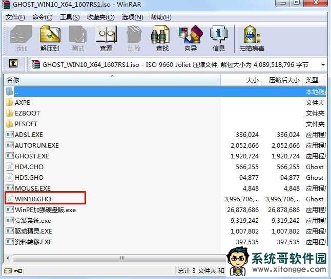331x279 pixels.
Task: Click the HD4.GHO file icon
Action: click(x=10, y=167)
